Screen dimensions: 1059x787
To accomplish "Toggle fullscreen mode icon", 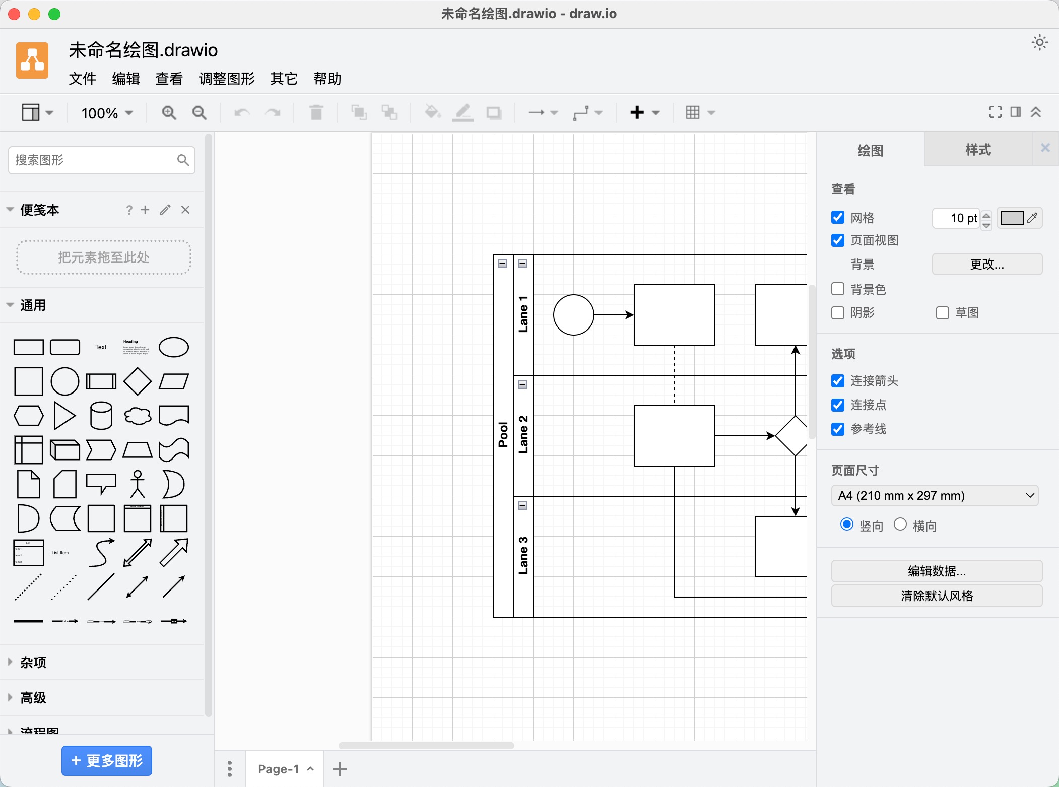I will click(x=996, y=112).
